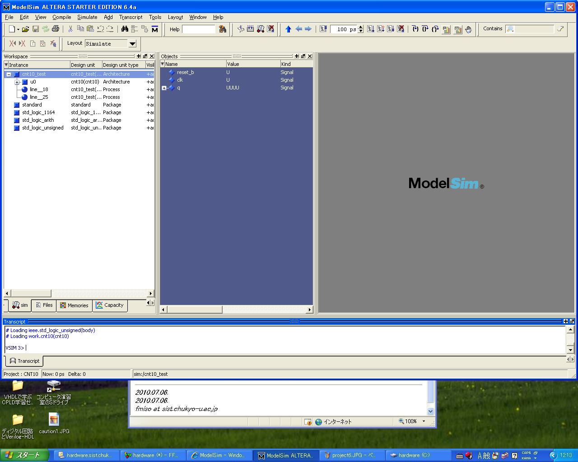The height and width of the screenshot is (462, 578).
Task: Click the Open folder icon
Action: 25,29
